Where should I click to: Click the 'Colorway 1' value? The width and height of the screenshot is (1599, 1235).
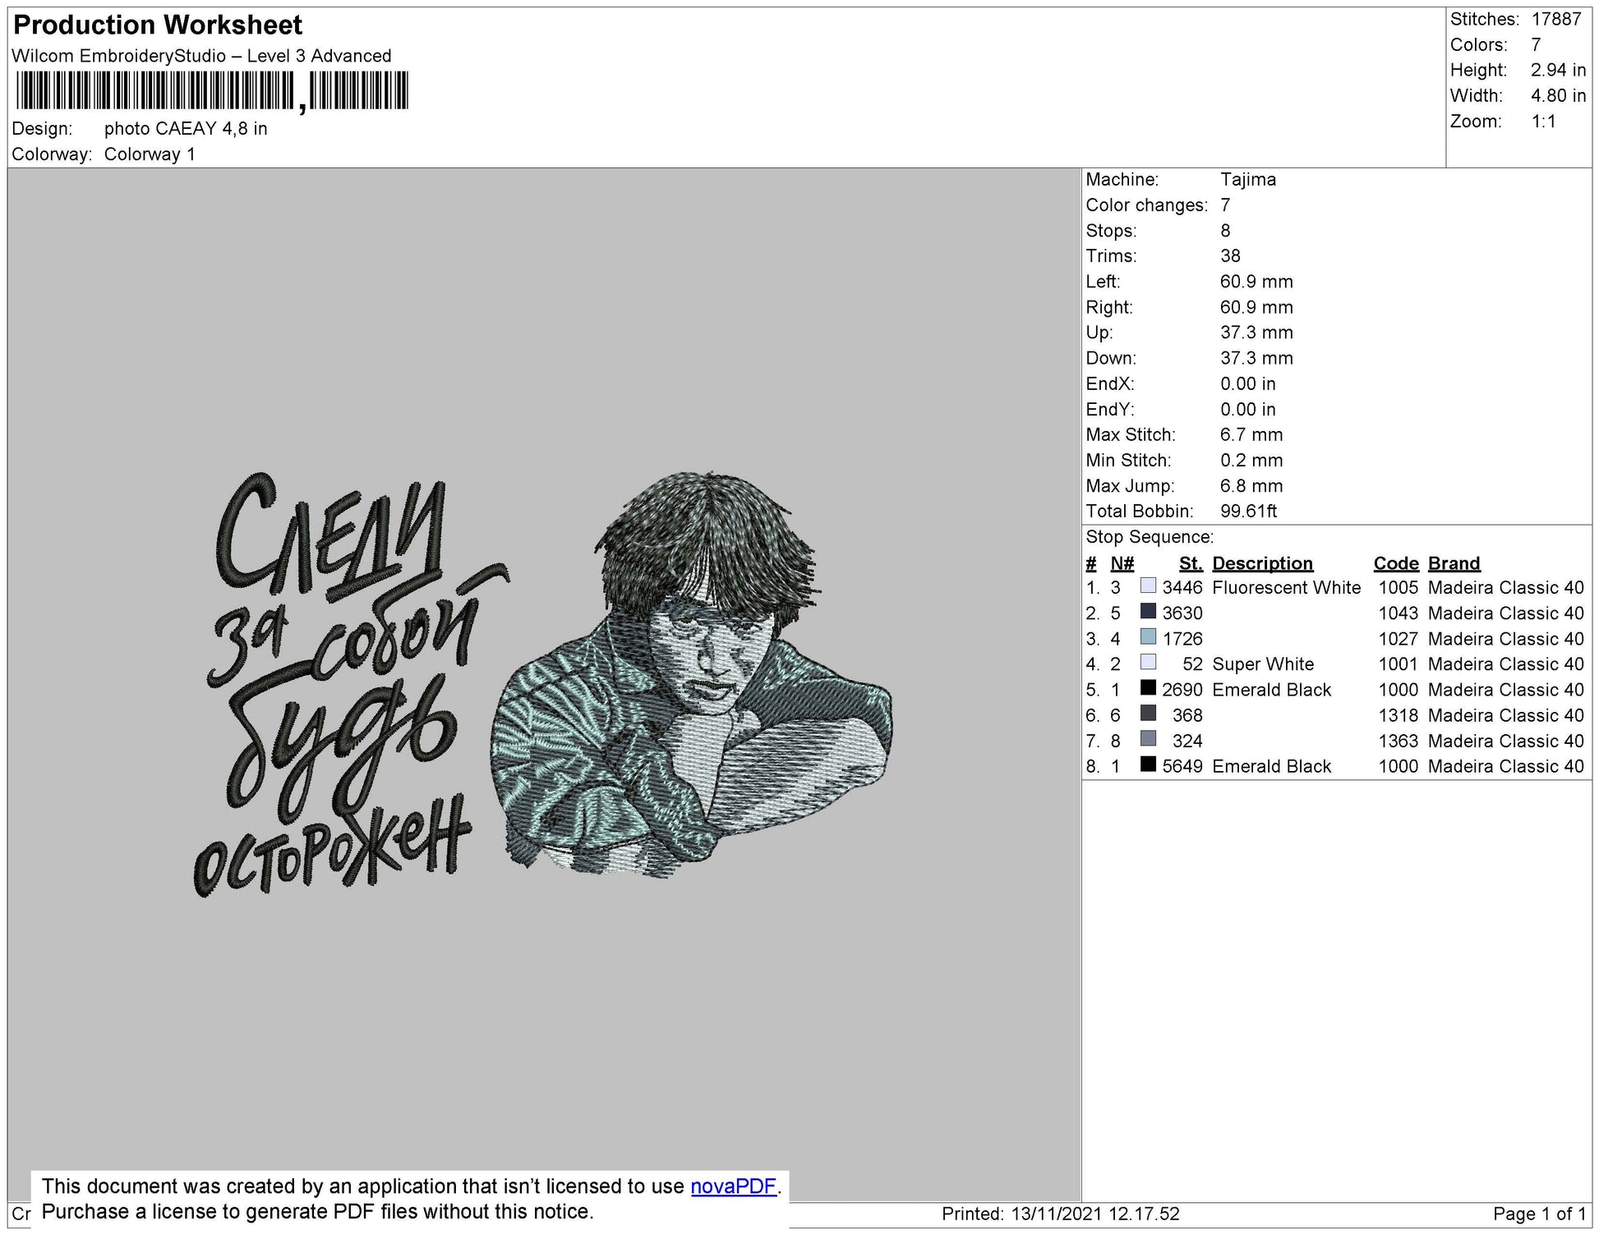[150, 154]
